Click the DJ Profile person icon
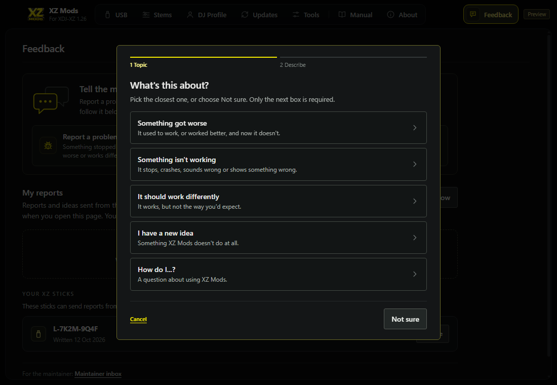This screenshot has width=557, height=385. (x=190, y=15)
